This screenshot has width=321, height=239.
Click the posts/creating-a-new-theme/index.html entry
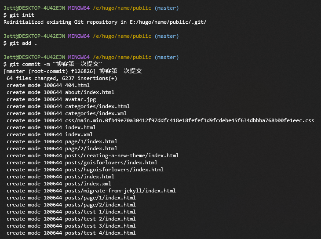[121, 156]
